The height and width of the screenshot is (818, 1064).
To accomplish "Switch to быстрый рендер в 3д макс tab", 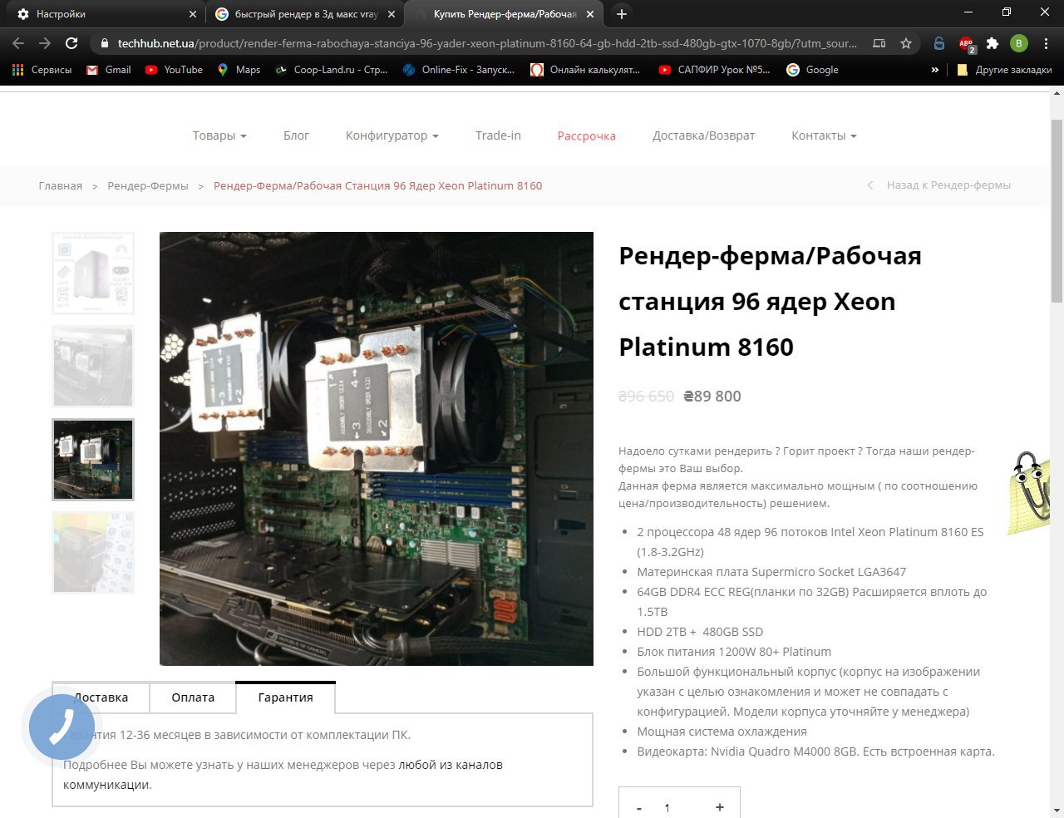I will [305, 14].
